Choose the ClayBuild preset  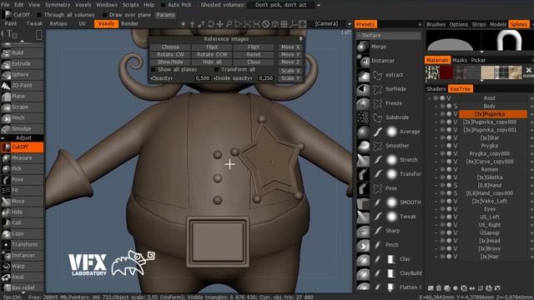pos(410,273)
